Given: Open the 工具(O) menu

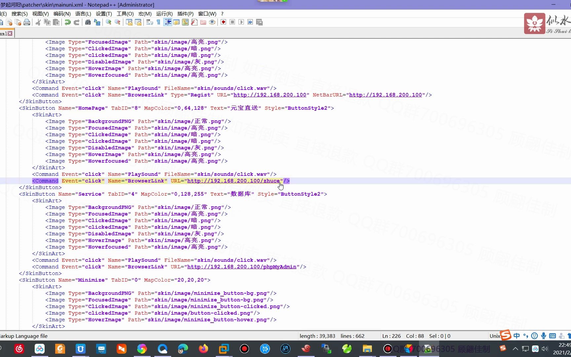Looking at the screenshot, I should [x=125, y=14].
